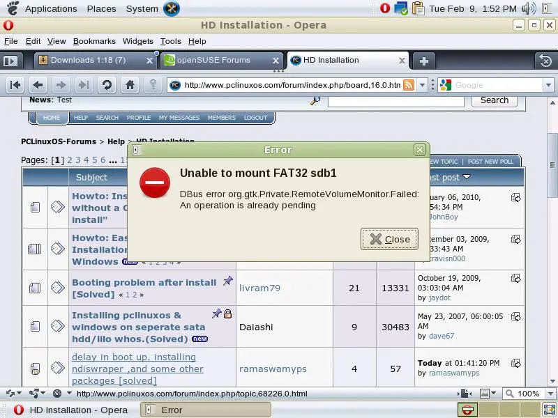Click the forum Search button
This screenshot has width=558, height=418.
pos(495,100)
